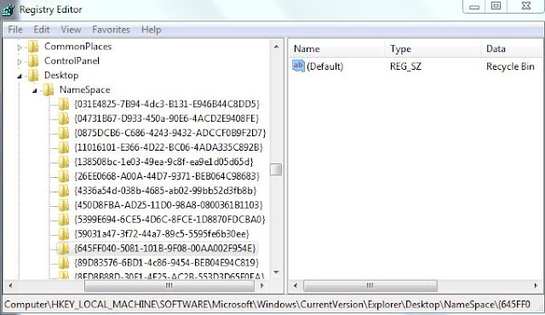Click folder icon of {031E4825-7B94-4dc3-B131-E946B44C8DD5}
The height and width of the screenshot is (315, 545).
coord(64,104)
